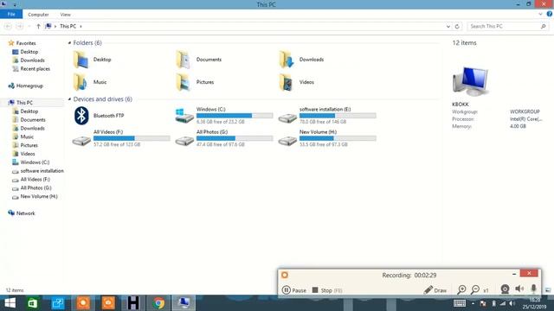Open the File menu
Viewport: 554px width, 311px height.
click(11, 14)
